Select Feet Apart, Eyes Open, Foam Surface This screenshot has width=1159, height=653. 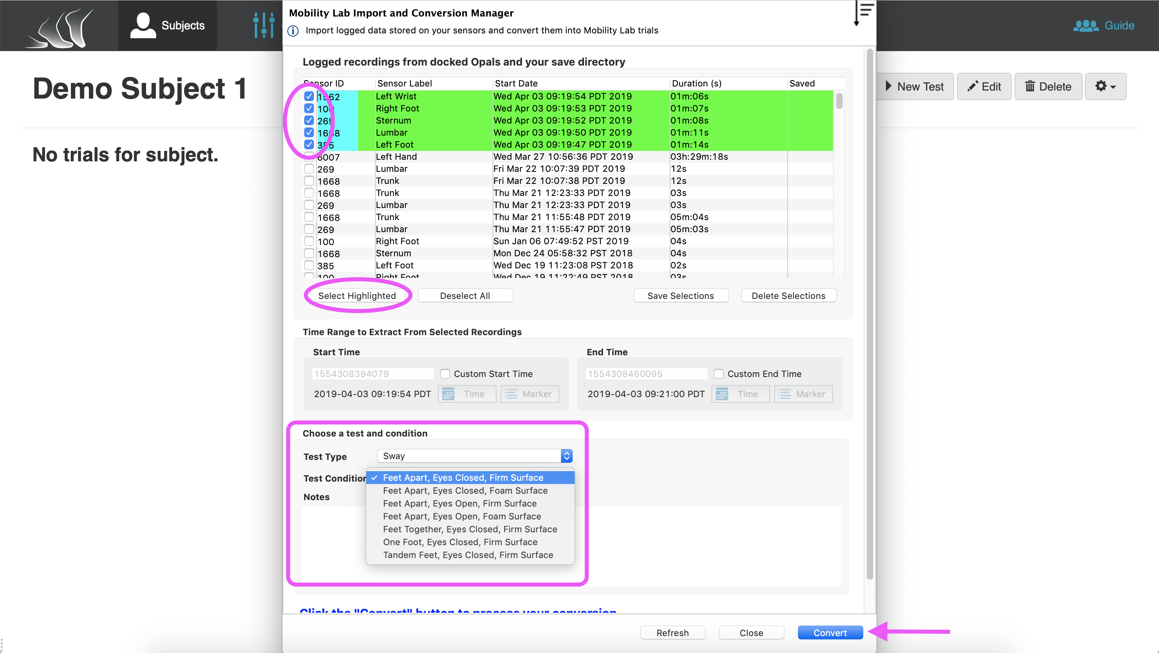(x=470, y=516)
